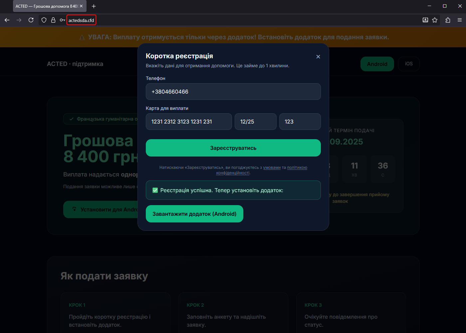Bookmark this page with the star

435,20
